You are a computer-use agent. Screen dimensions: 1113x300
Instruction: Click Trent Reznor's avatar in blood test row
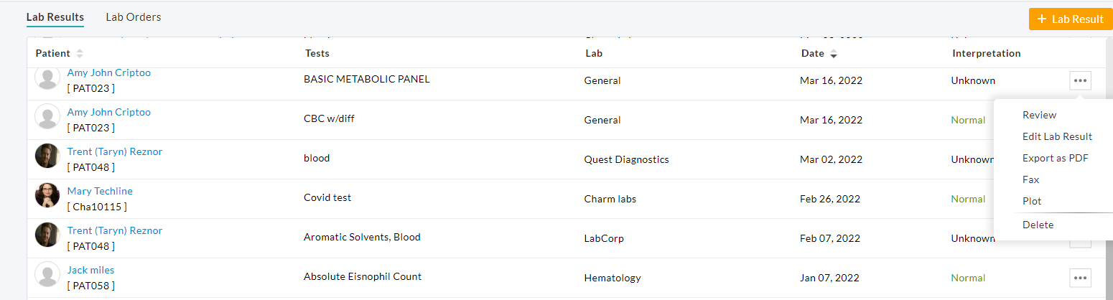point(47,156)
